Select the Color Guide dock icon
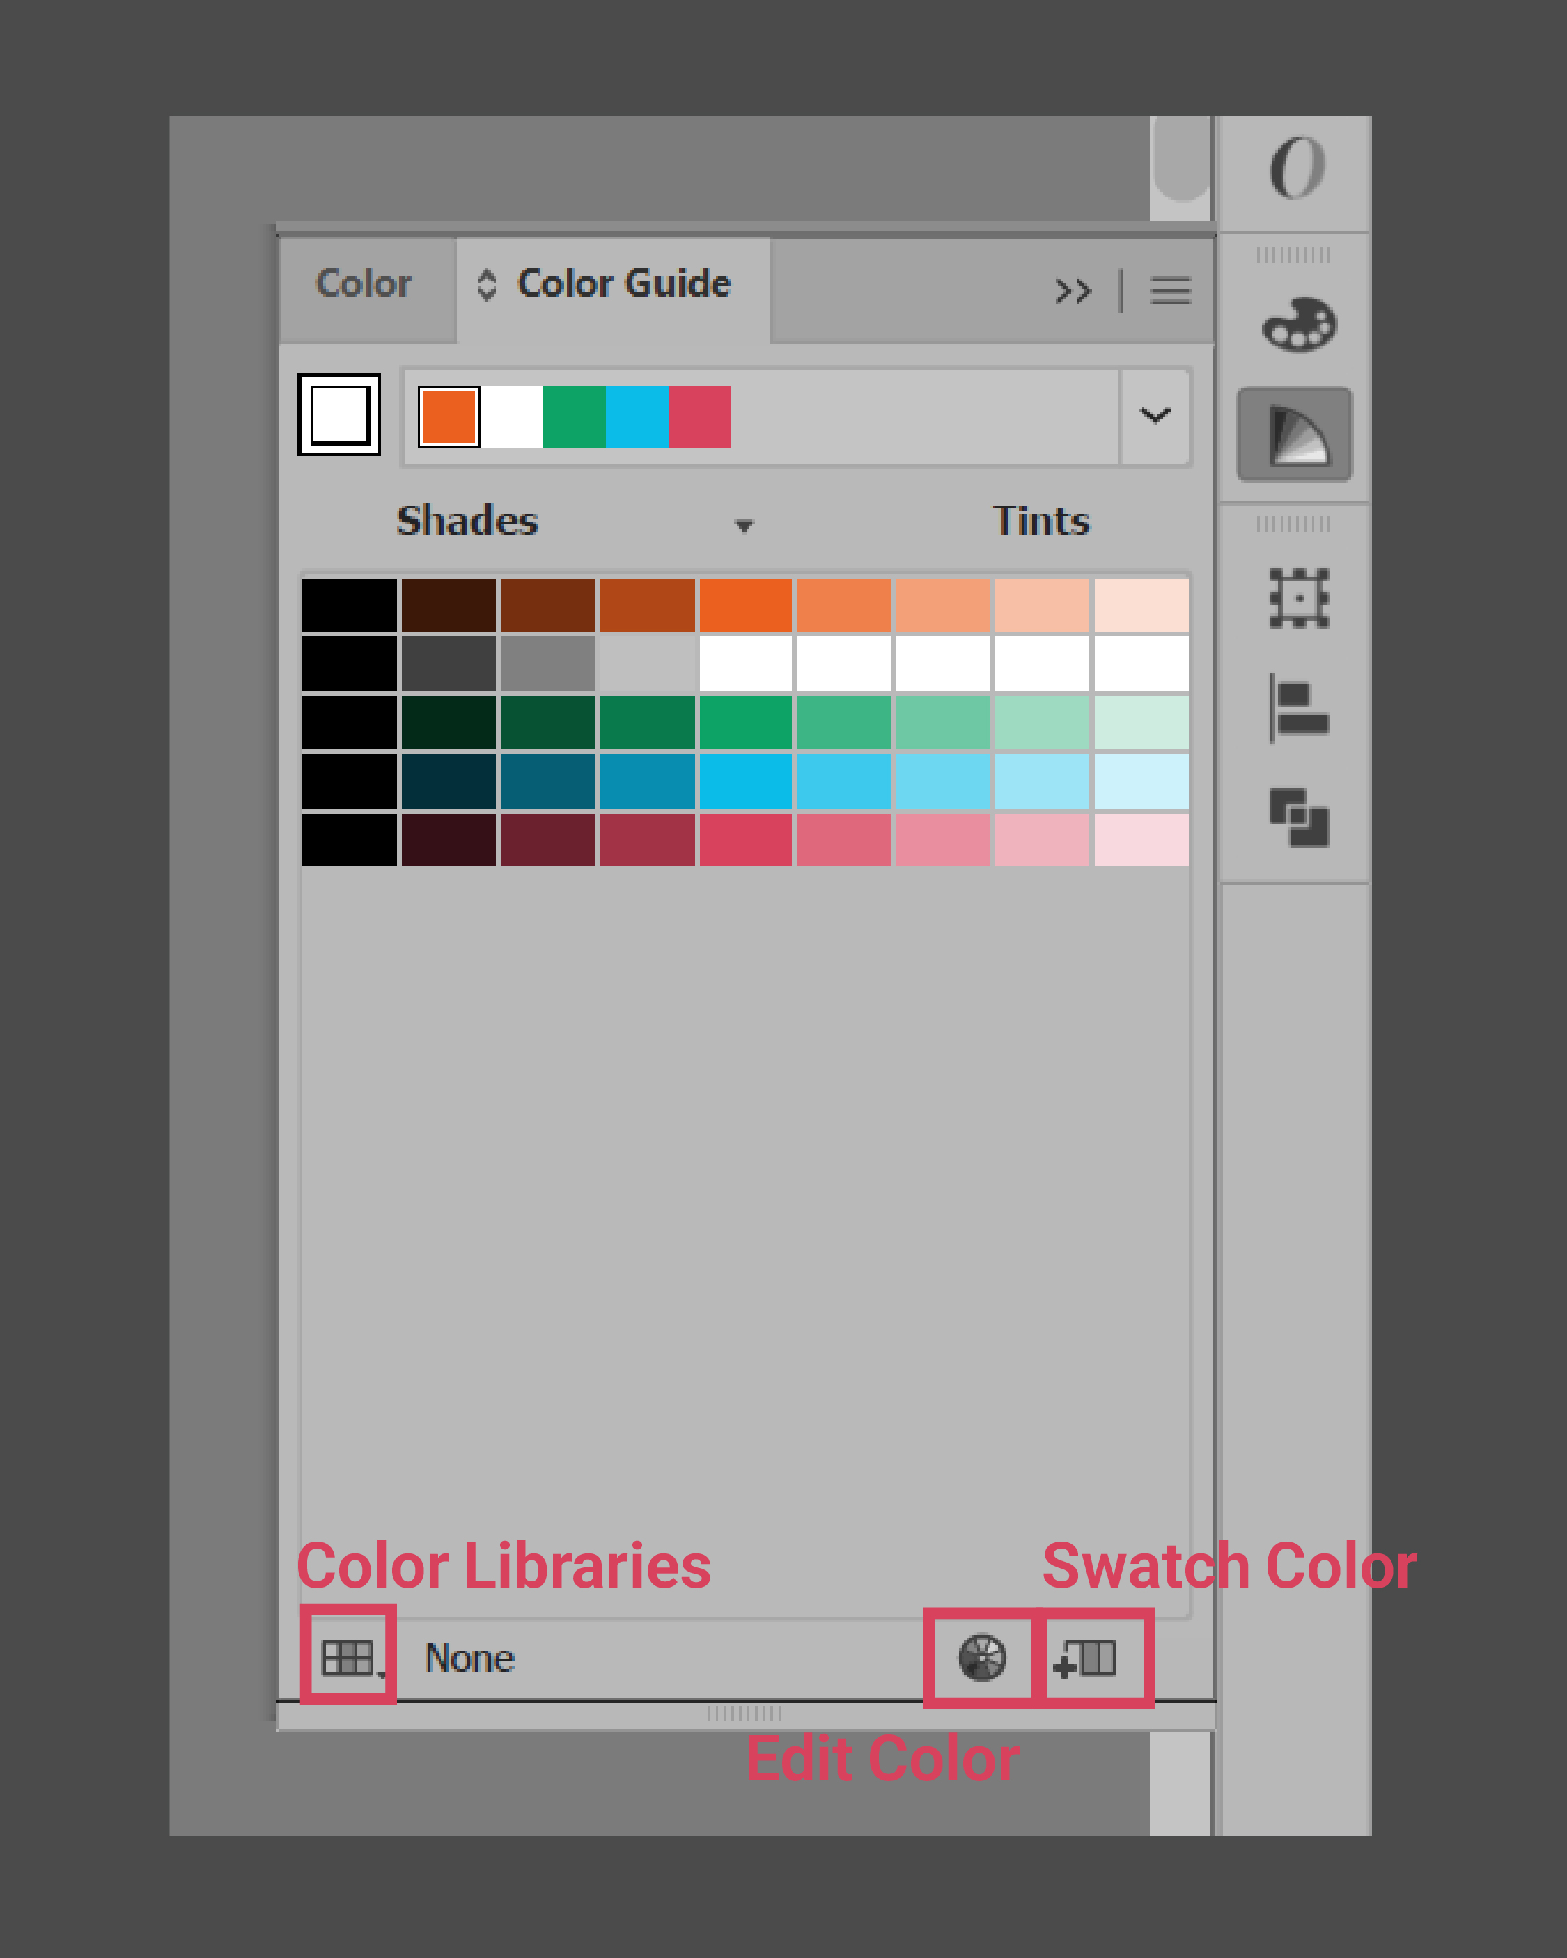Screen dimensions: 1567x1958 1295,435
